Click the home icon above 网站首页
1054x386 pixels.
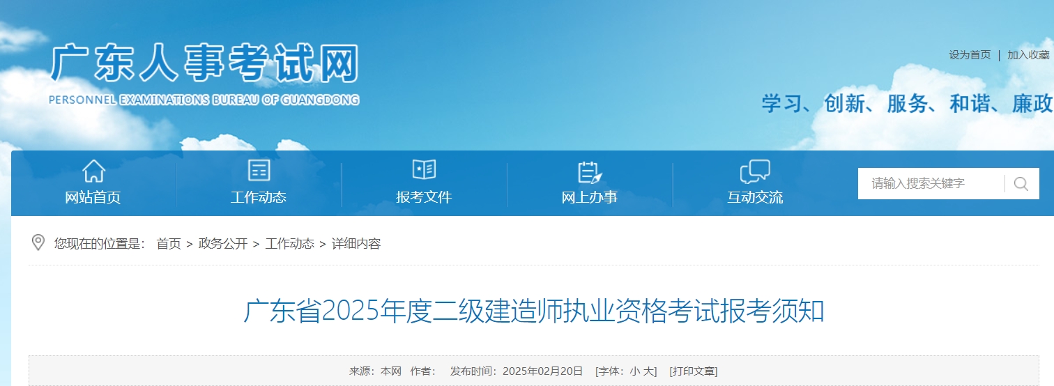click(93, 171)
